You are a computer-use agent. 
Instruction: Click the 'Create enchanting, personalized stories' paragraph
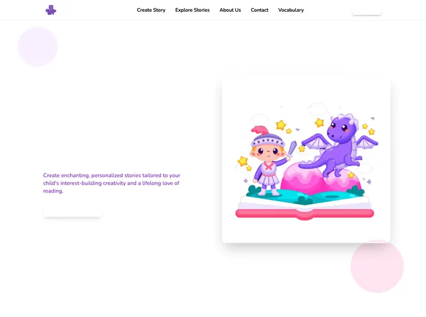pos(111,183)
